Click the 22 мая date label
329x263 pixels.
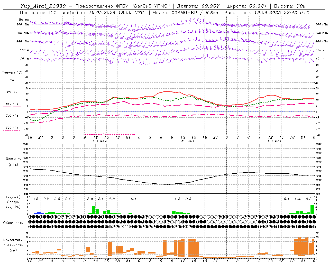[x=275, y=141]
